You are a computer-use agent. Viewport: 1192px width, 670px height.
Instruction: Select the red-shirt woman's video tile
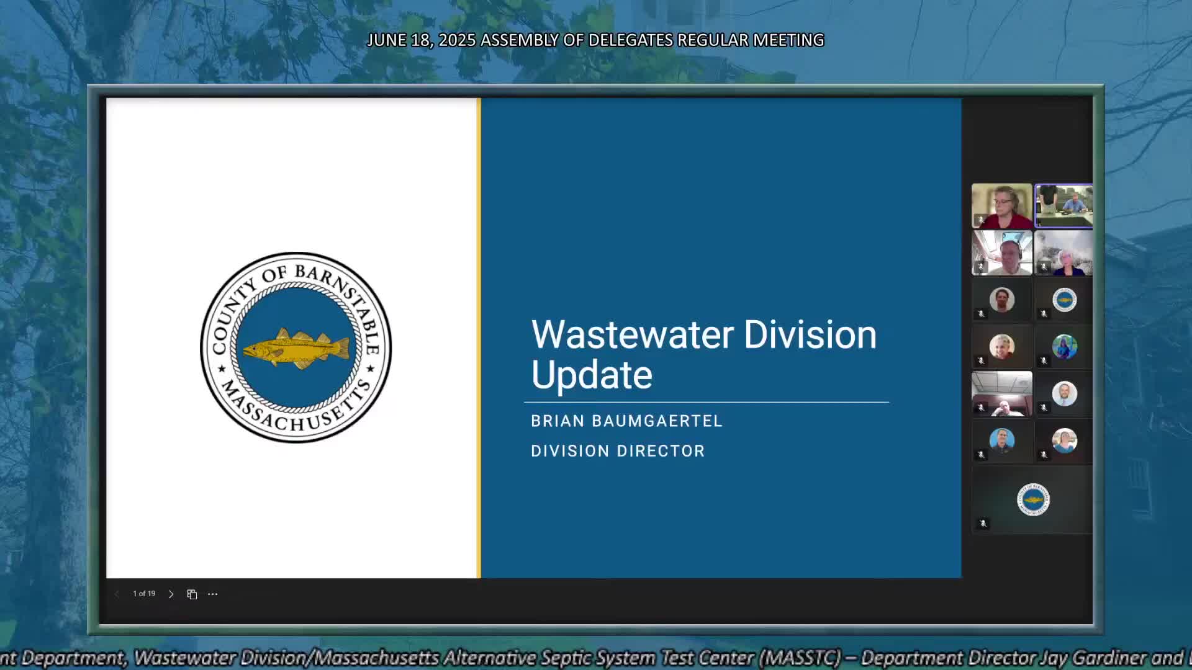coord(1001,205)
